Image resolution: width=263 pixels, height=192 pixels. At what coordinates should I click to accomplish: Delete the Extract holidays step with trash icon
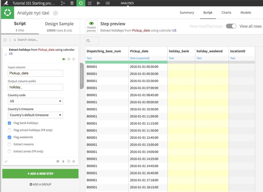[74, 59]
